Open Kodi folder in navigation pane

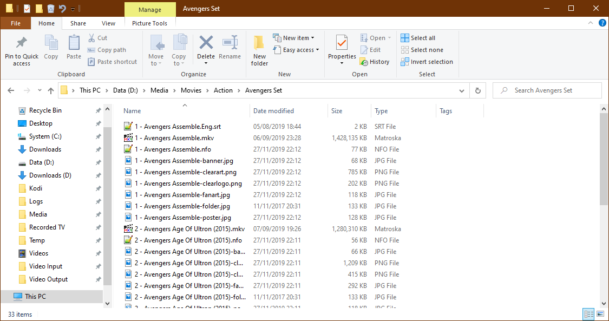[x=36, y=188]
